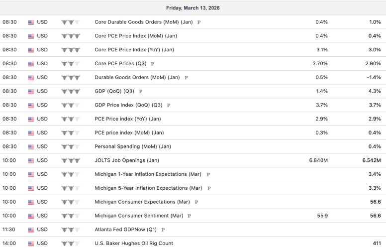Click the US flag in the Core PCE Price Index (YoY) row
386x248 pixels.
(x=31, y=50)
